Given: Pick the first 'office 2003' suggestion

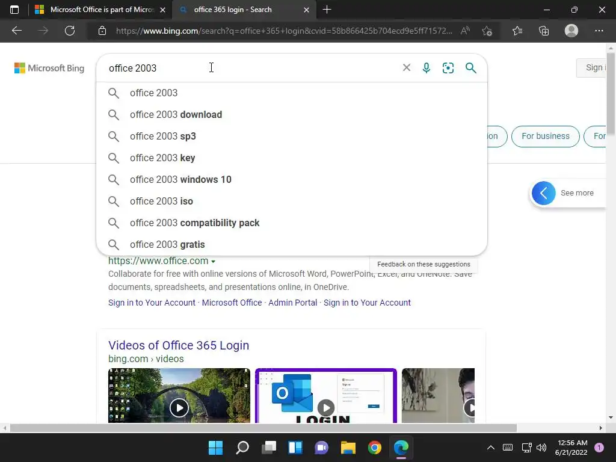Looking at the screenshot, I should (x=292, y=93).
